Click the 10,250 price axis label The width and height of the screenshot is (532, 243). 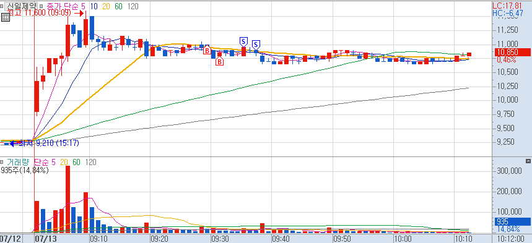pos(508,86)
